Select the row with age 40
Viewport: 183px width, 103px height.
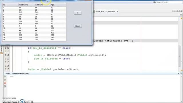(34, 15)
